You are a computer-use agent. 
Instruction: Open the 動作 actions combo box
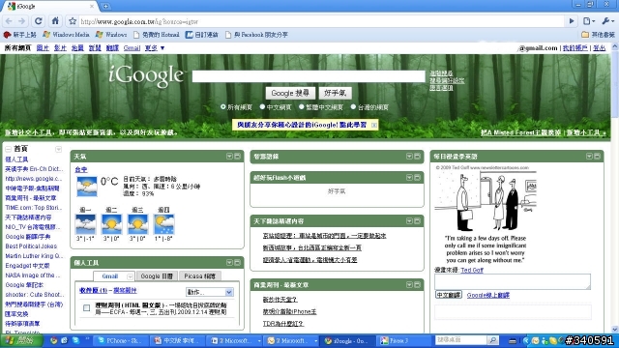(210, 292)
